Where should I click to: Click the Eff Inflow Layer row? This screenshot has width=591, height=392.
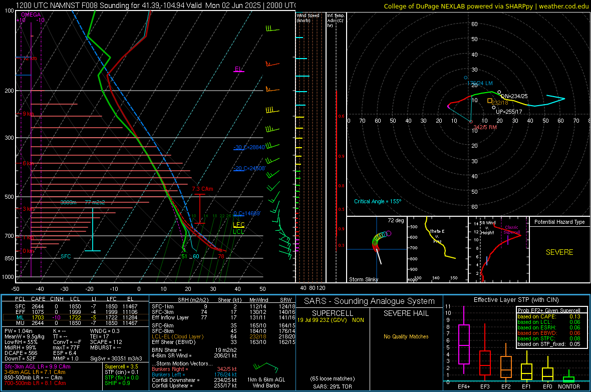point(223,317)
